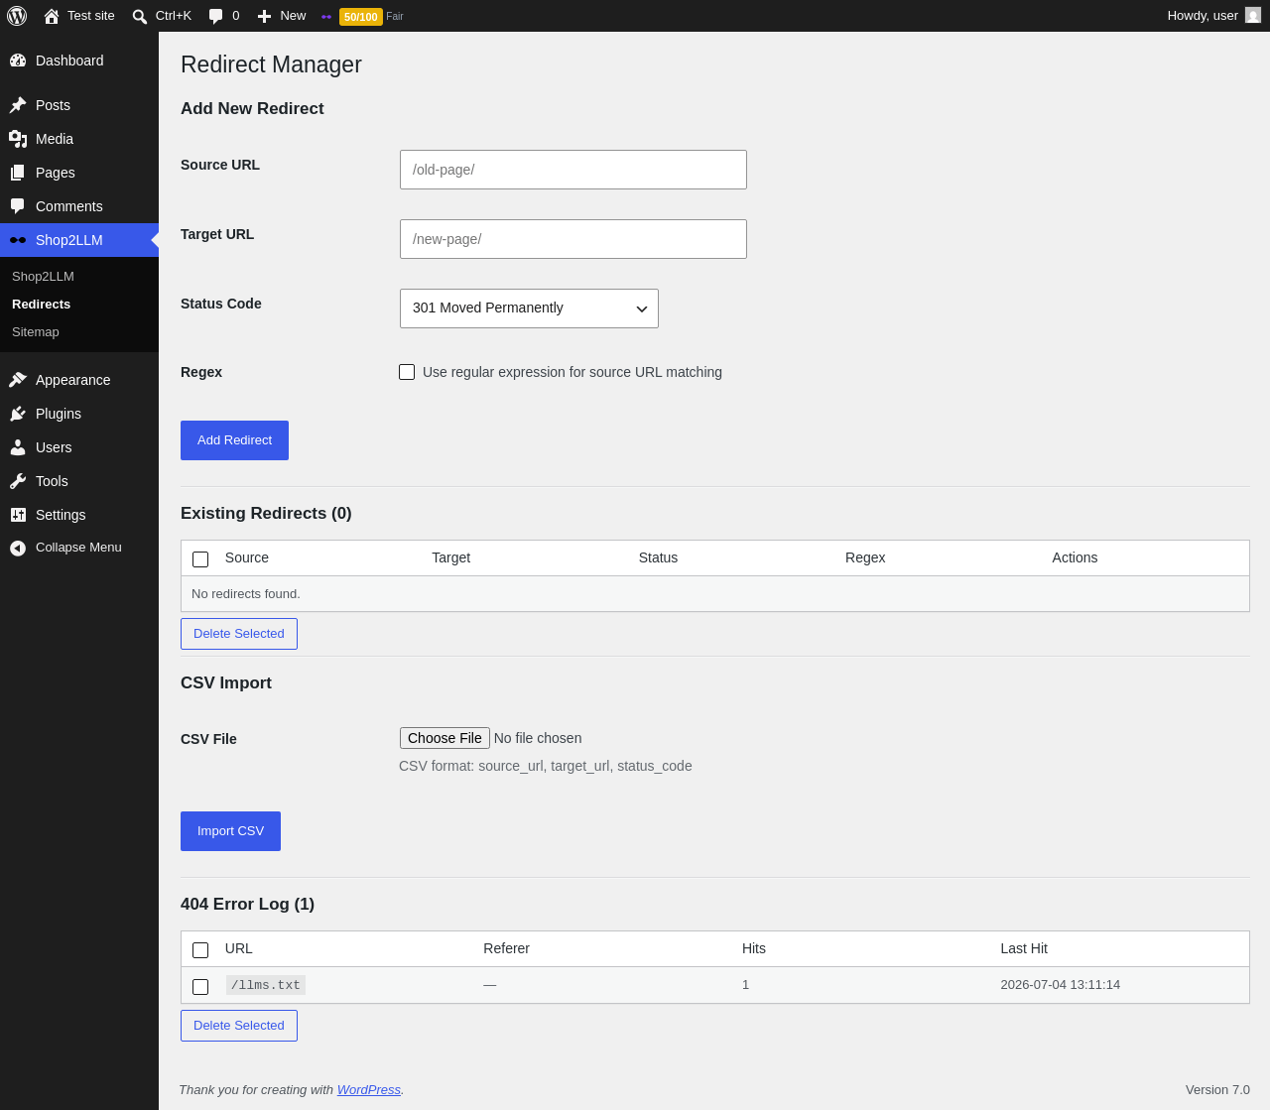Click the Posts pin icon
1270x1110 pixels.
(x=18, y=105)
